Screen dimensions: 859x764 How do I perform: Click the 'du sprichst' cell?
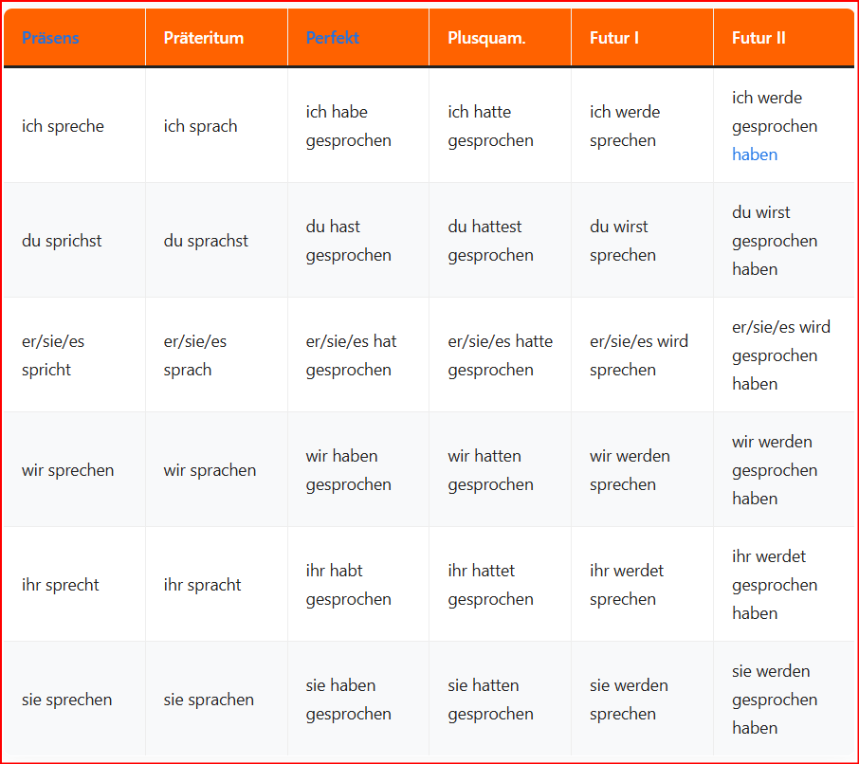coord(62,241)
